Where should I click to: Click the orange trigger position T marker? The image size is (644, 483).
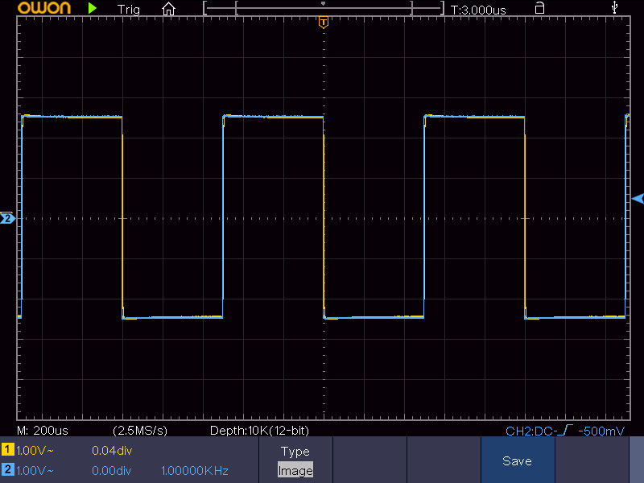click(323, 23)
